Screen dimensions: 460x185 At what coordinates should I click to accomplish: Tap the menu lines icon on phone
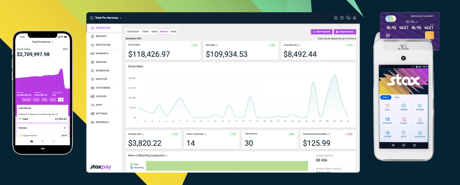coord(53,141)
